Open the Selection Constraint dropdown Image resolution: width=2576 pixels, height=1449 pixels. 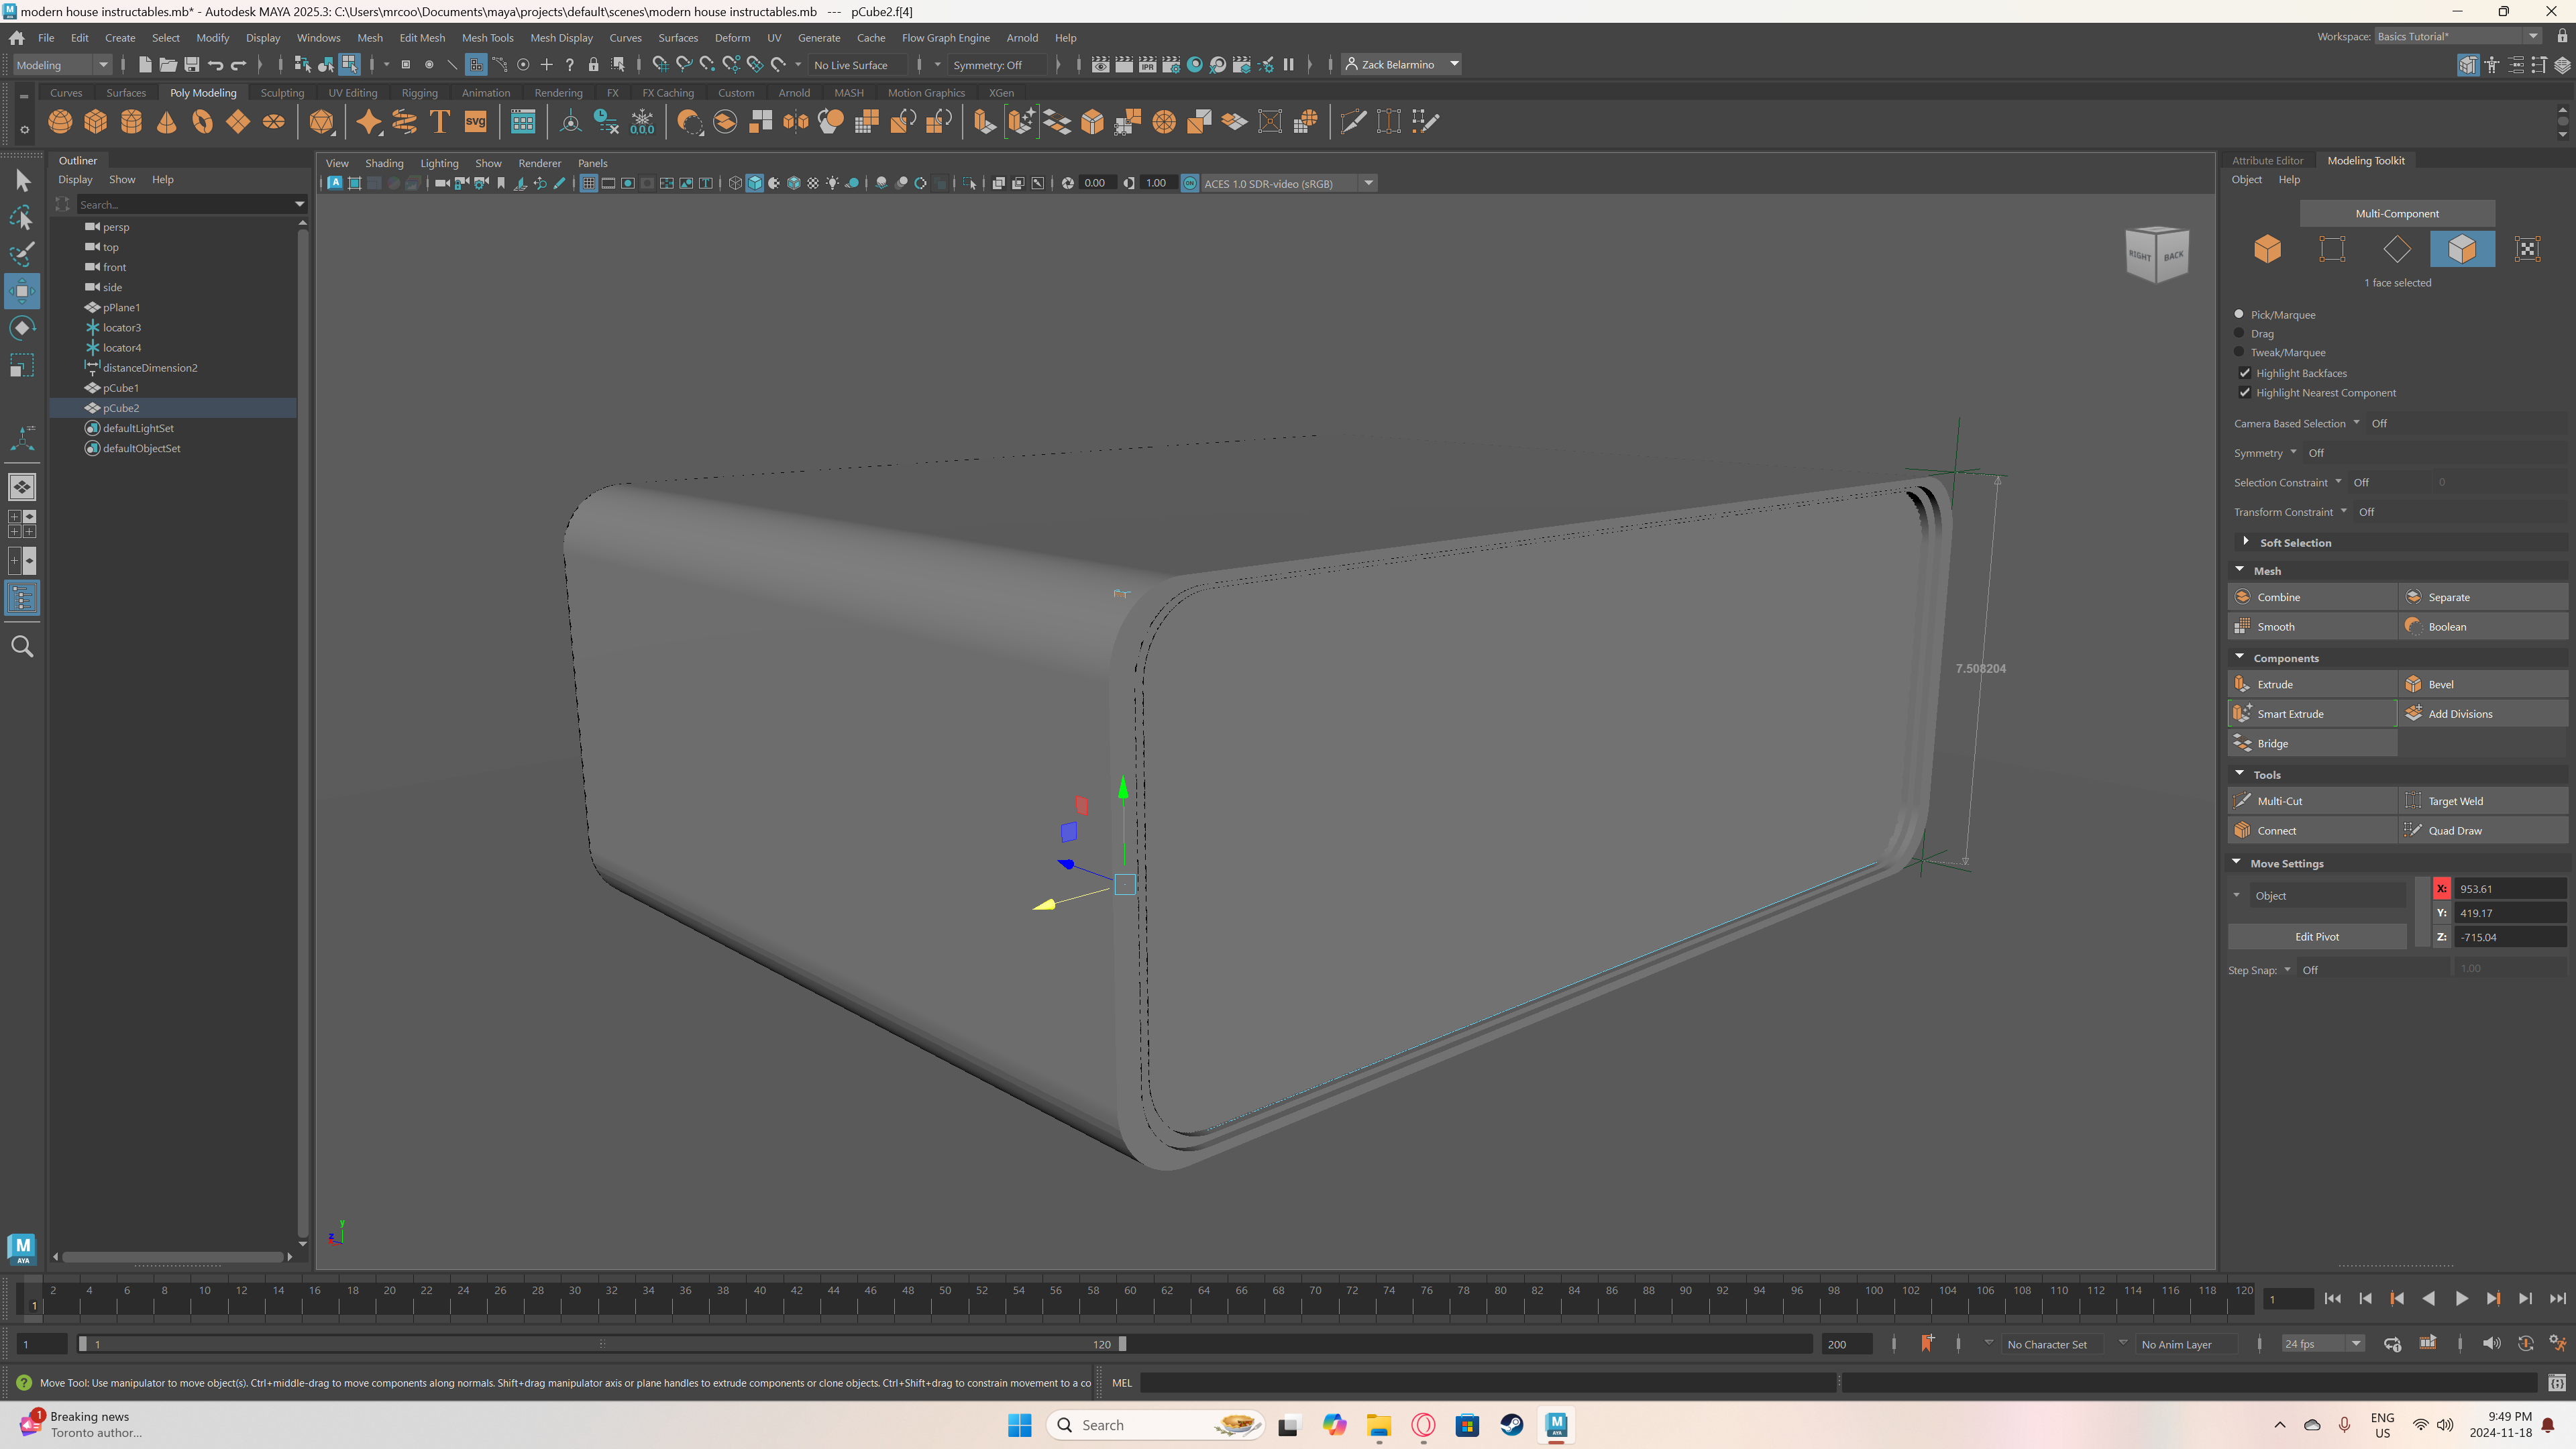[x=2338, y=482]
